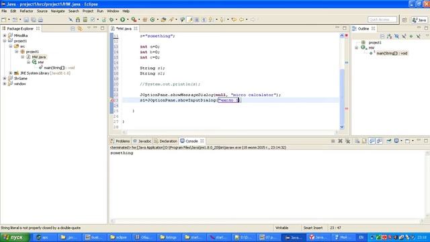Click the Print toolbar icon
The height and width of the screenshot is (242, 430).
[x=40, y=19]
